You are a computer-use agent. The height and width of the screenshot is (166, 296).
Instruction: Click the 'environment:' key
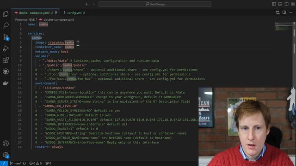point(46,83)
